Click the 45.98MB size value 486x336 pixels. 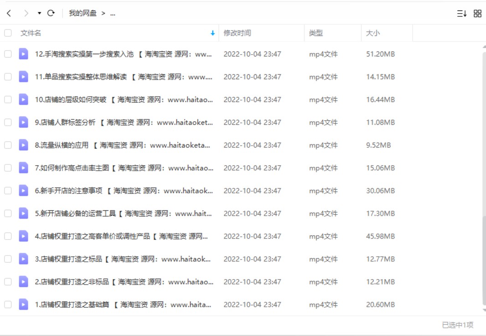click(380, 236)
